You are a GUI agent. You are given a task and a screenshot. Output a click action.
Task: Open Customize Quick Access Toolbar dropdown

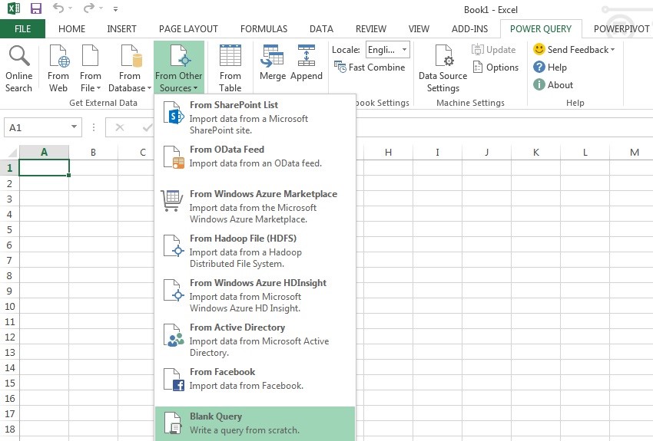tap(115, 8)
